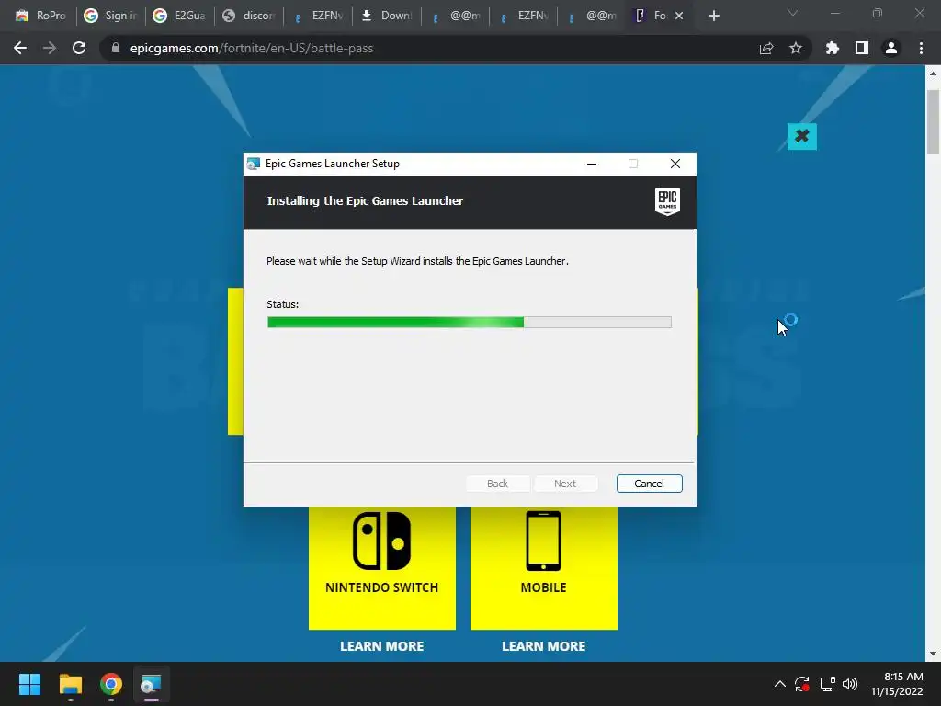Share this page with the share icon
Viewport: 941px width, 706px height.
(x=766, y=48)
